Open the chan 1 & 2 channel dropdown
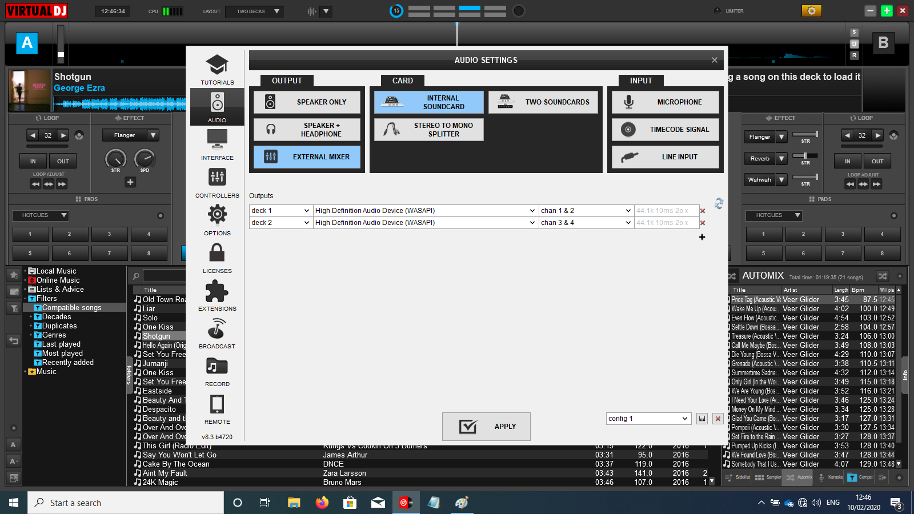914x514 pixels. pos(586,211)
